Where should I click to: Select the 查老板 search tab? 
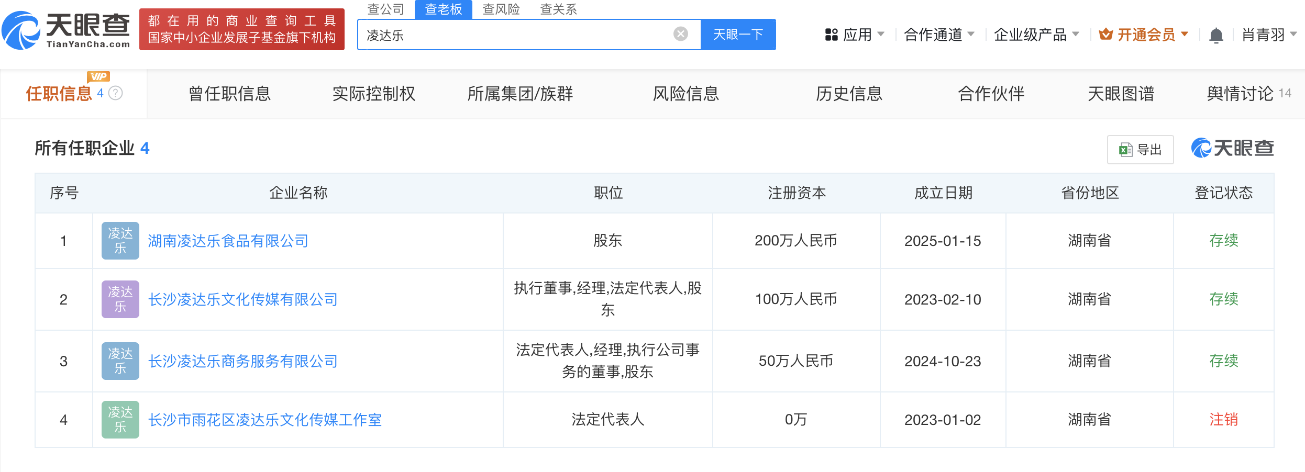pyautogui.click(x=444, y=9)
